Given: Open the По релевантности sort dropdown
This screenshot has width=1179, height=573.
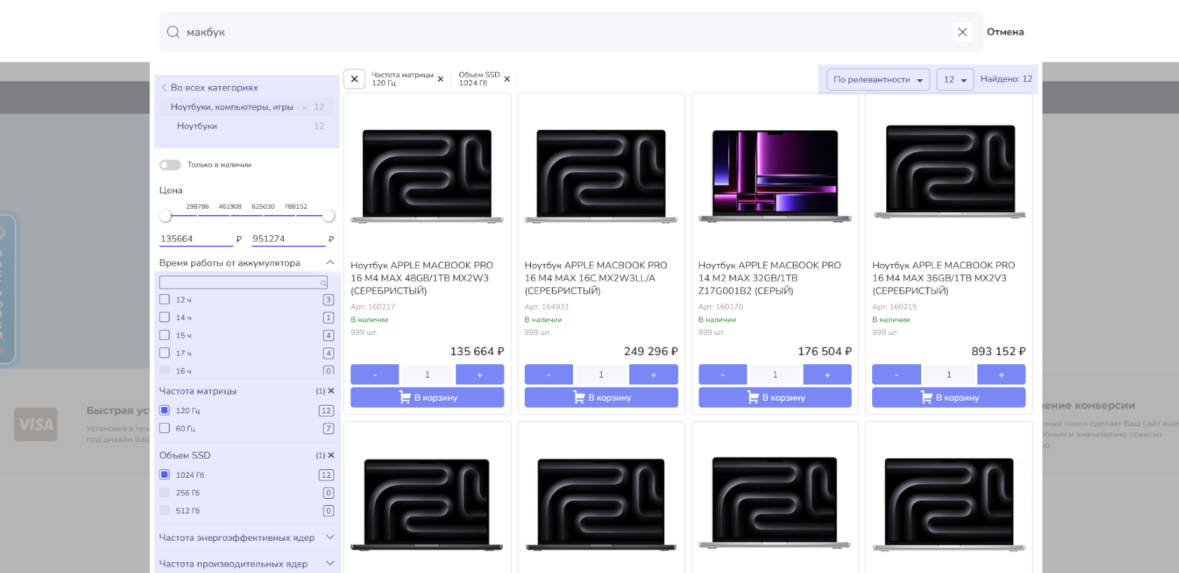Looking at the screenshot, I should pos(878,80).
